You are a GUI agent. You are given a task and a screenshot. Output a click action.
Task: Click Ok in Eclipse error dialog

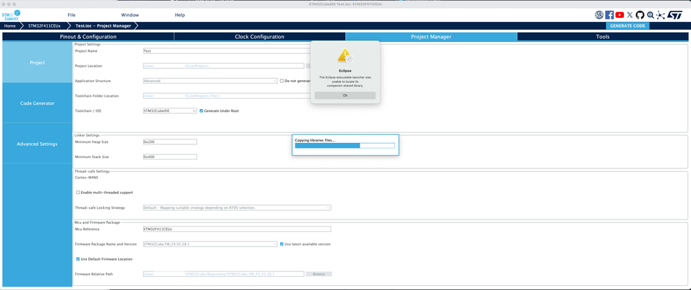(x=345, y=95)
